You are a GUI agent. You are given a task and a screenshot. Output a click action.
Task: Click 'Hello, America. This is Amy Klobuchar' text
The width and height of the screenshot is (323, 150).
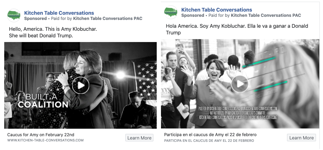pyautogui.click(x=53, y=29)
